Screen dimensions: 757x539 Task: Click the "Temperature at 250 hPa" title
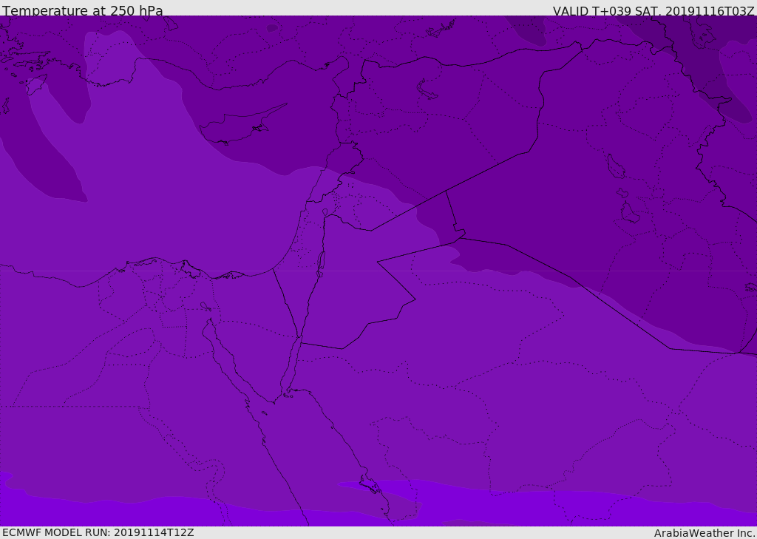pyautogui.click(x=82, y=10)
